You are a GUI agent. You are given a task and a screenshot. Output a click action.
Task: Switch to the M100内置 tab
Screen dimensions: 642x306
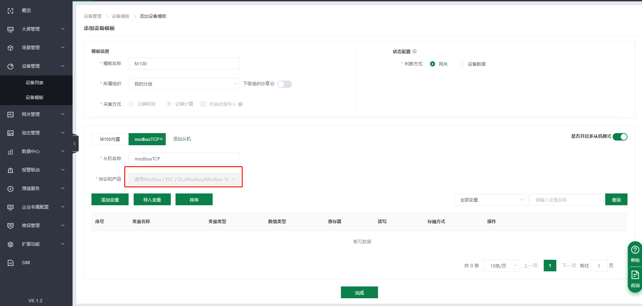pyautogui.click(x=110, y=139)
